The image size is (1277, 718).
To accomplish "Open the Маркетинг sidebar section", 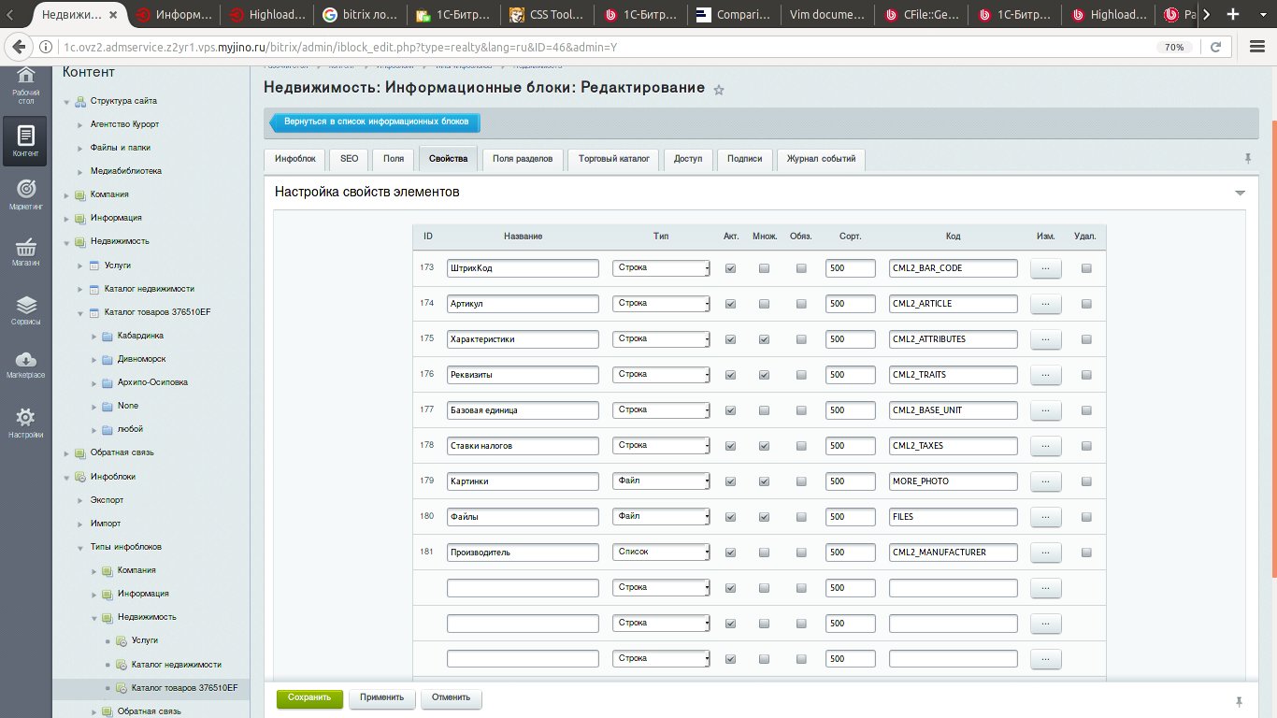I will [x=26, y=194].
